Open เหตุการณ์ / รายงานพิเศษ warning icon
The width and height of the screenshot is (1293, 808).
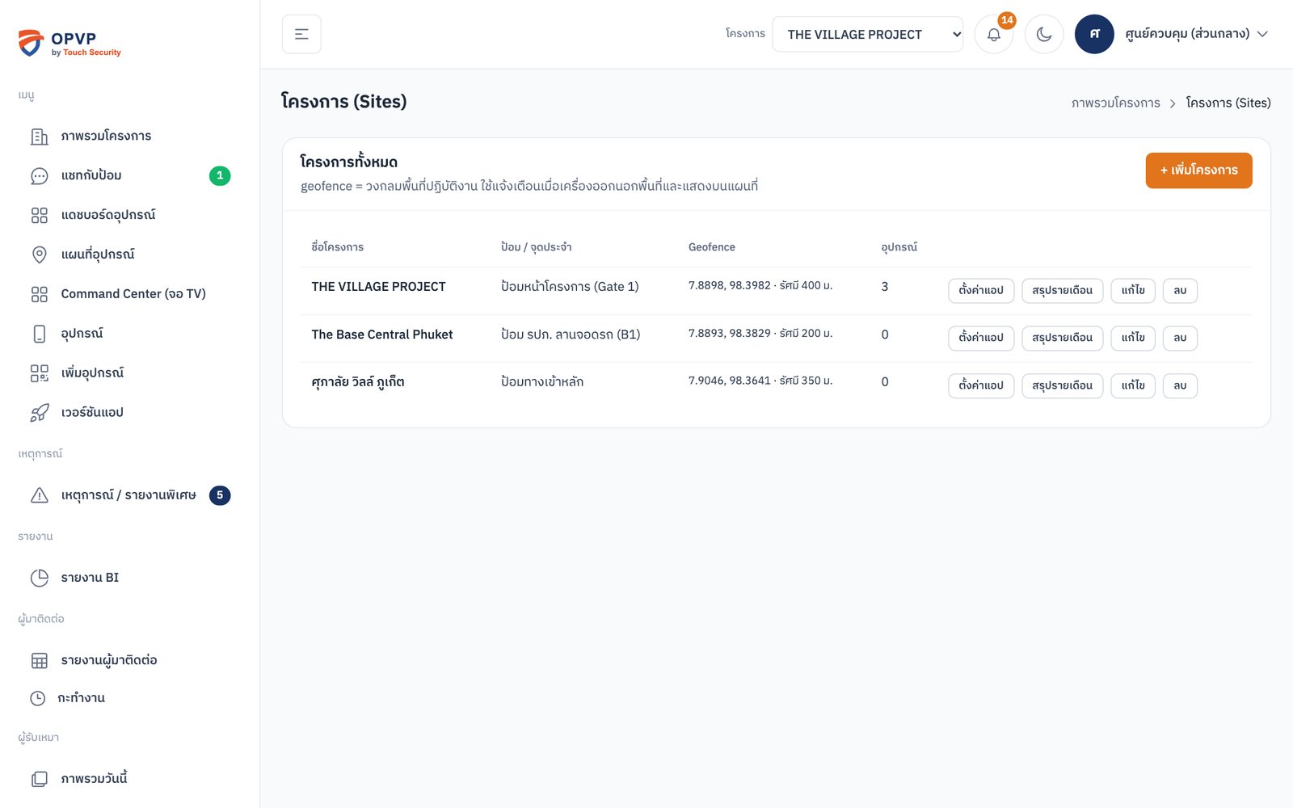tap(40, 495)
